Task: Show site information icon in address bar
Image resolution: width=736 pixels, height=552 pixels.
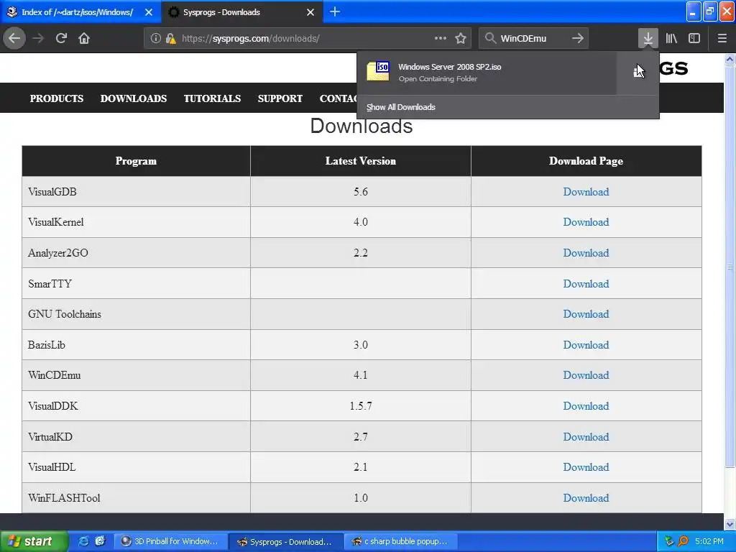Action: click(155, 38)
